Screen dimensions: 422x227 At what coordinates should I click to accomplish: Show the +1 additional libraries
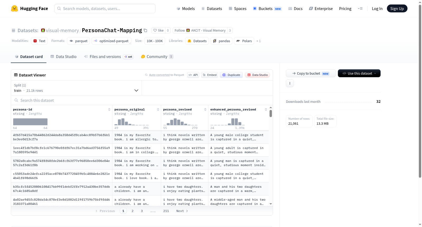[258, 41]
